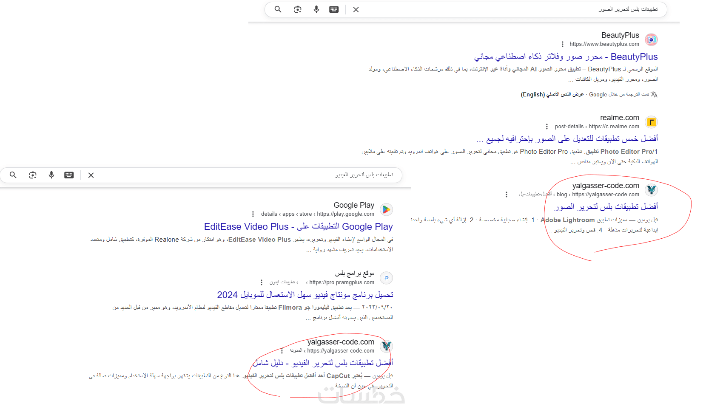This screenshot has width=723, height=412.
Task: Click the موقع برامج بلس site favicon
Action: [x=386, y=278]
